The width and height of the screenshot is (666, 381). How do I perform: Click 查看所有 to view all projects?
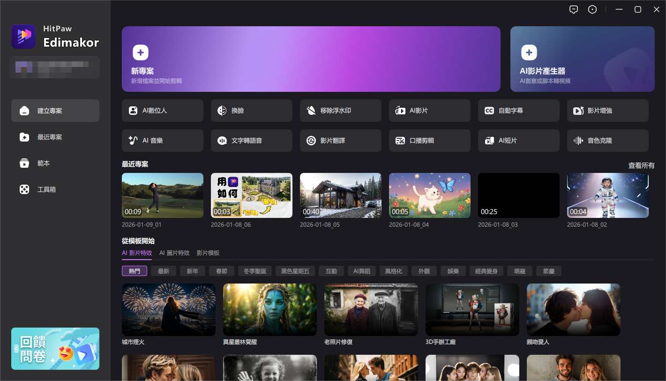click(641, 165)
